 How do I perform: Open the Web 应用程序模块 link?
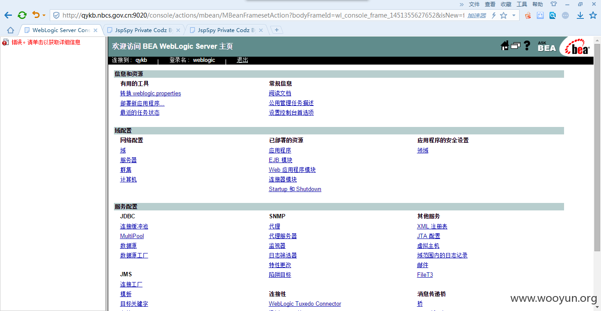coord(292,170)
